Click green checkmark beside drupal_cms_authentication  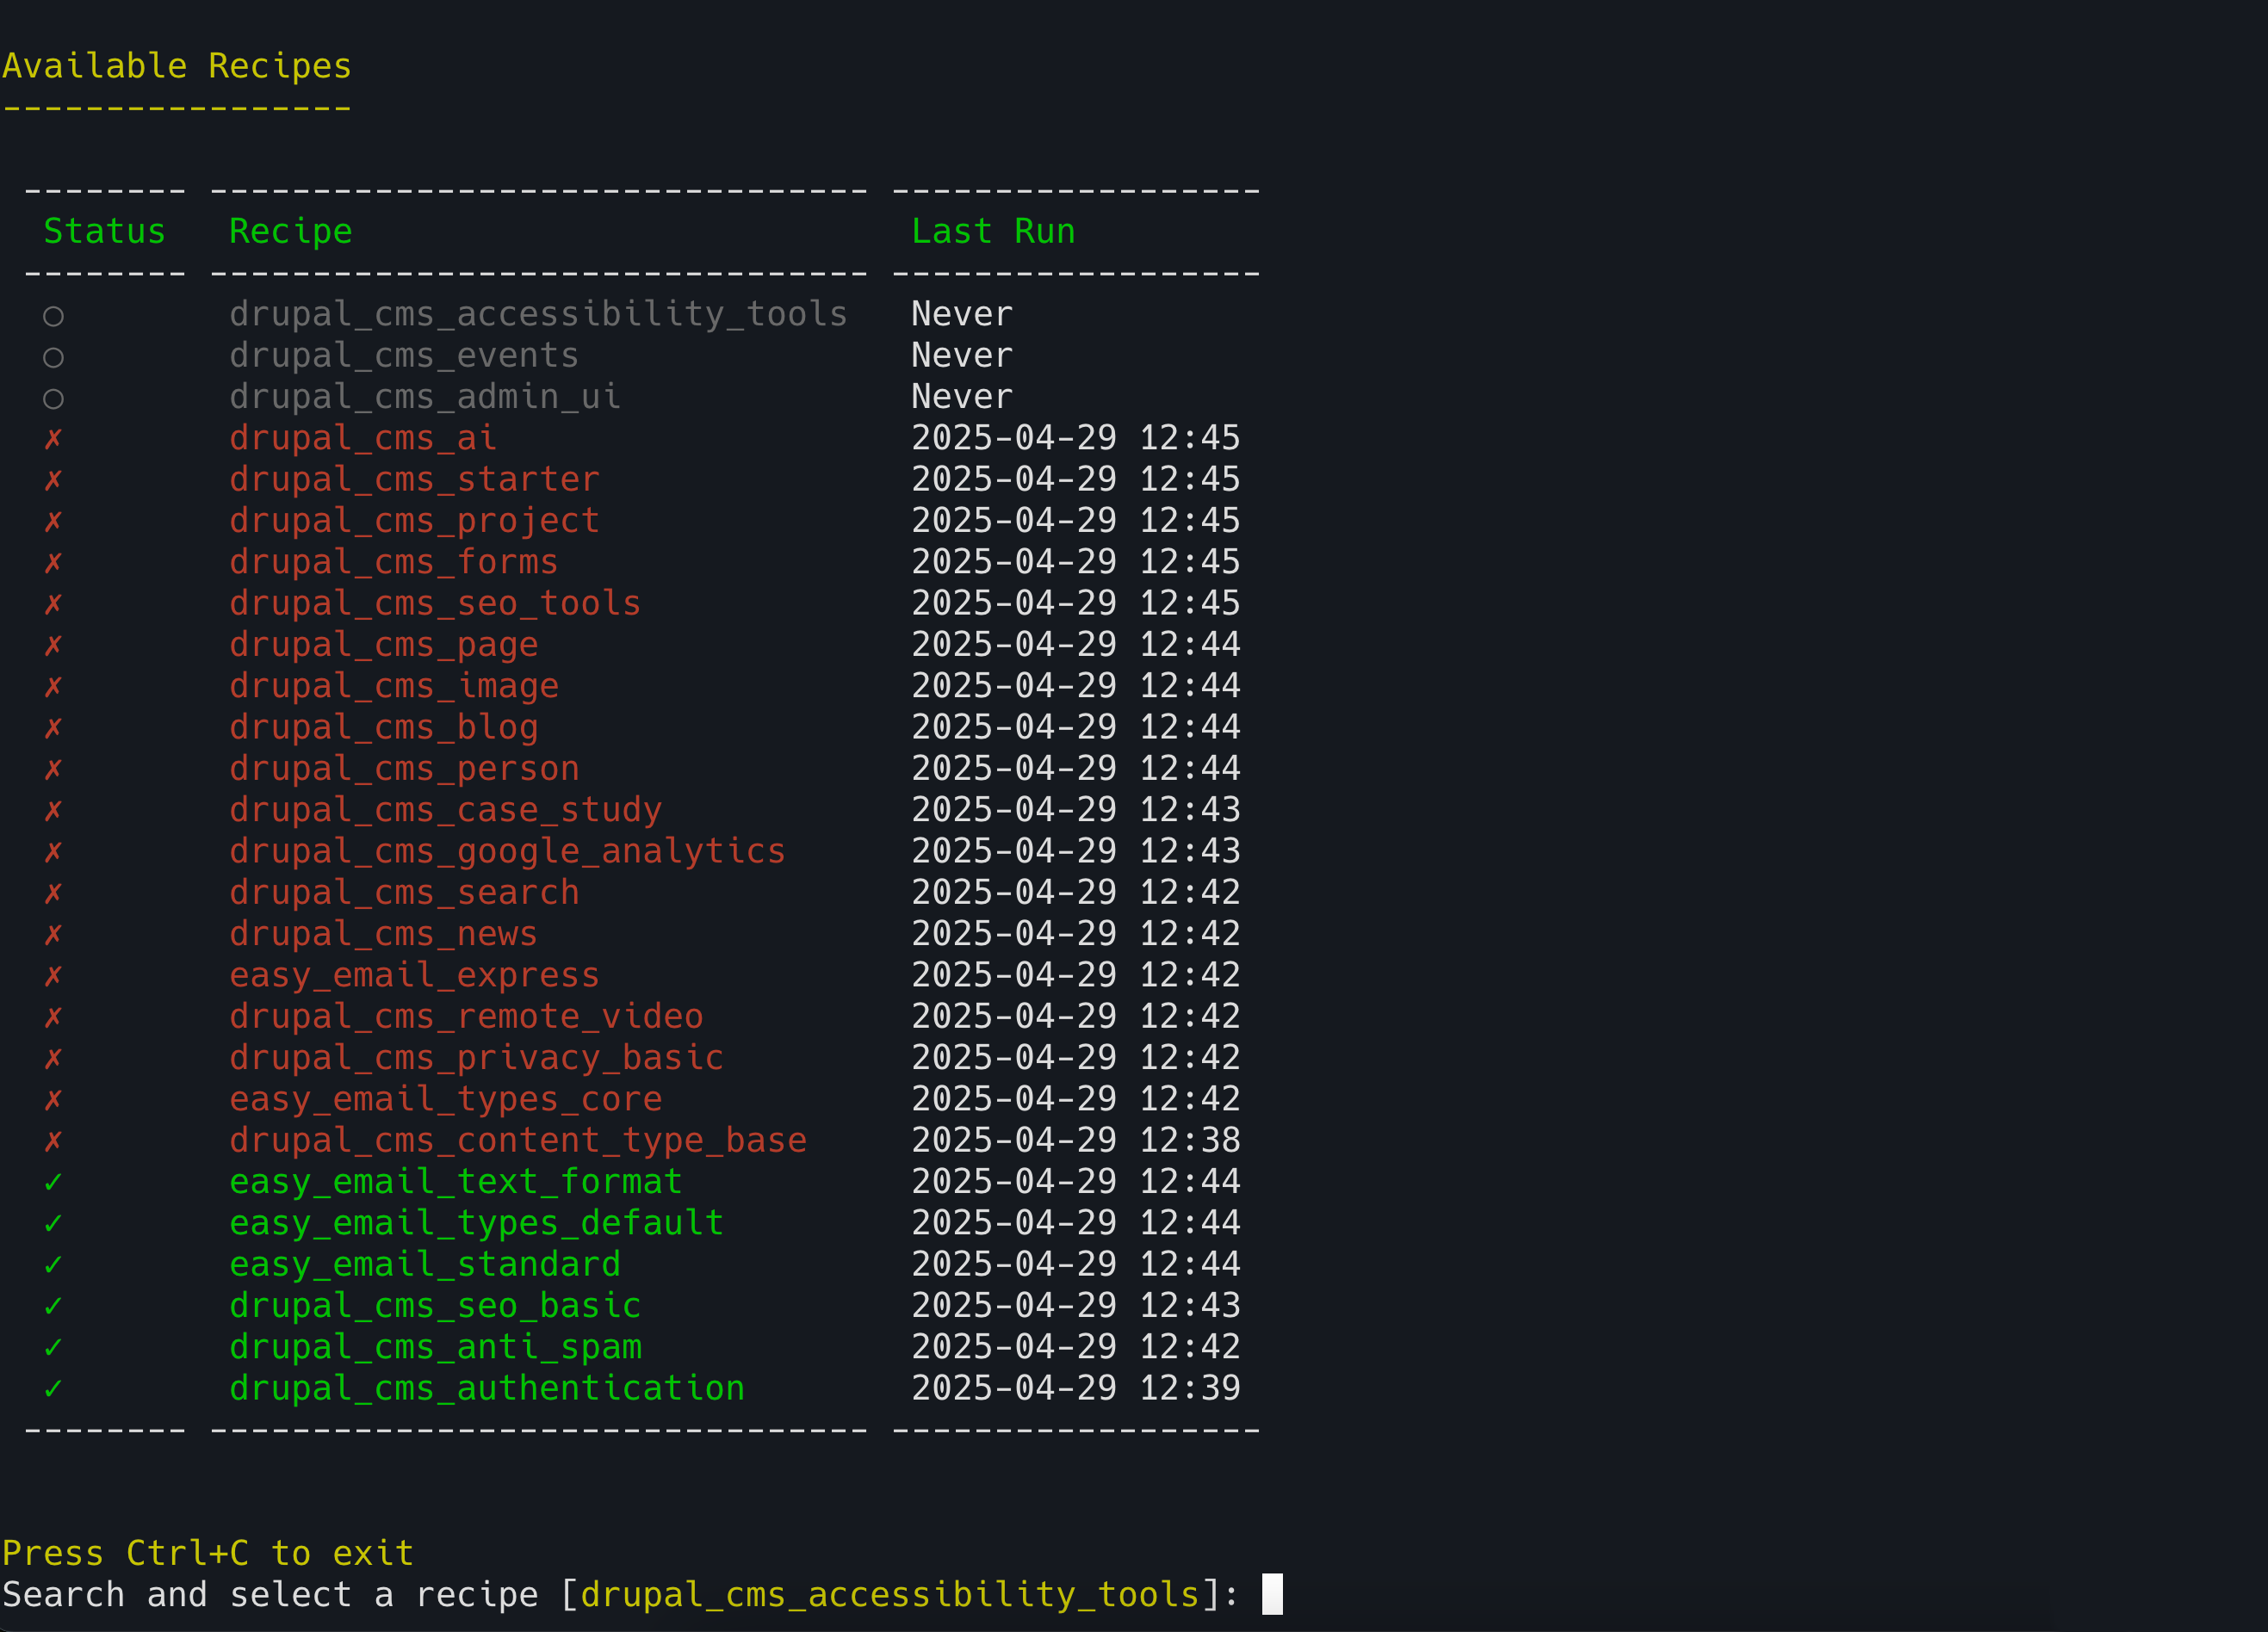tap(53, 1388)
